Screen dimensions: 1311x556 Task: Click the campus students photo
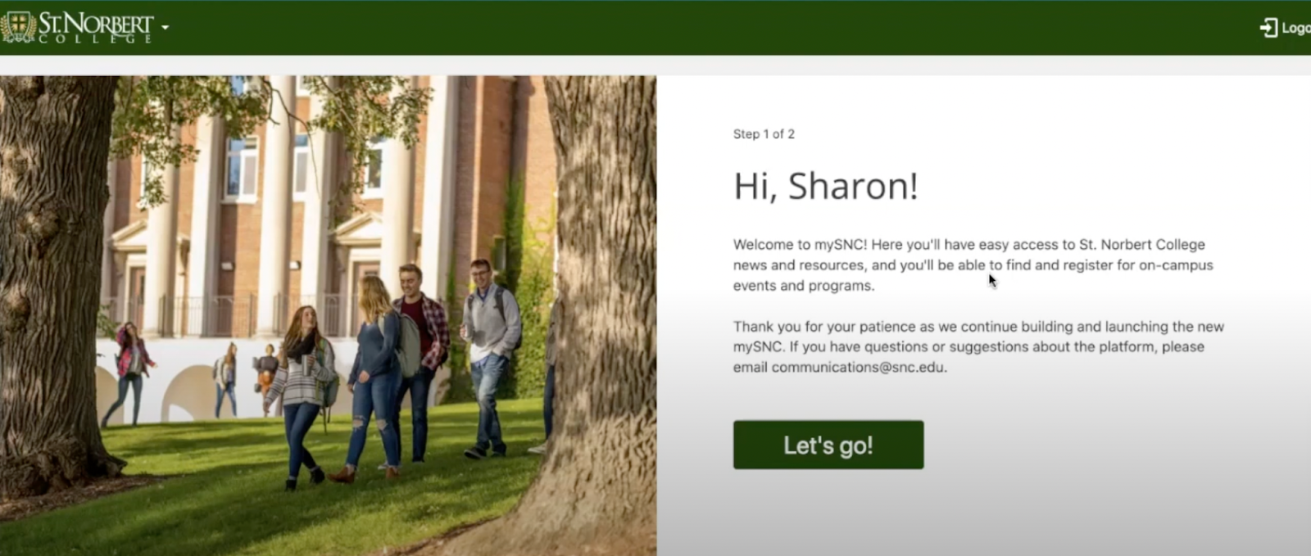pyautogui.click(x=328, y=316)
